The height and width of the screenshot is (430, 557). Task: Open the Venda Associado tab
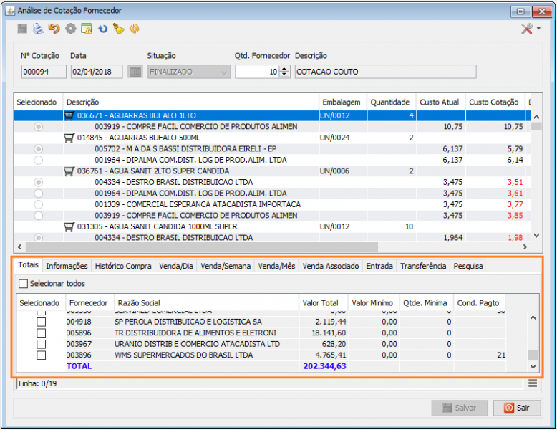click(x=330, y=266)
